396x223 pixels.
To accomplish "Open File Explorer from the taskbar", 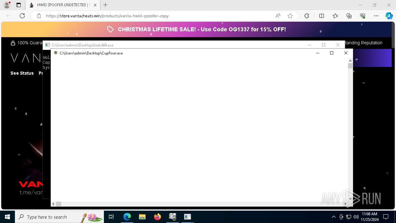I will [x=142, y=217].
